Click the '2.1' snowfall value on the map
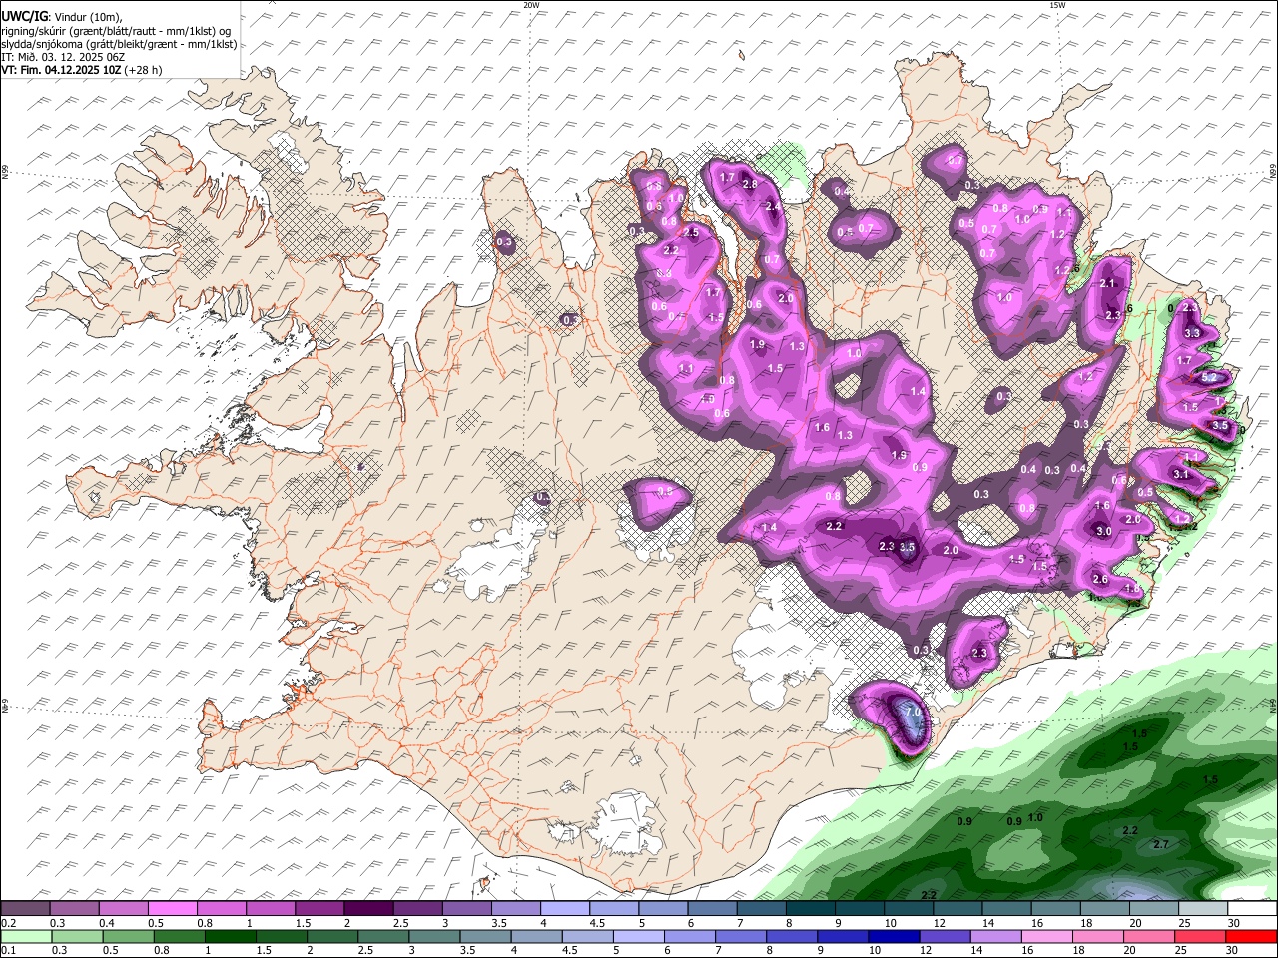 1107,283
